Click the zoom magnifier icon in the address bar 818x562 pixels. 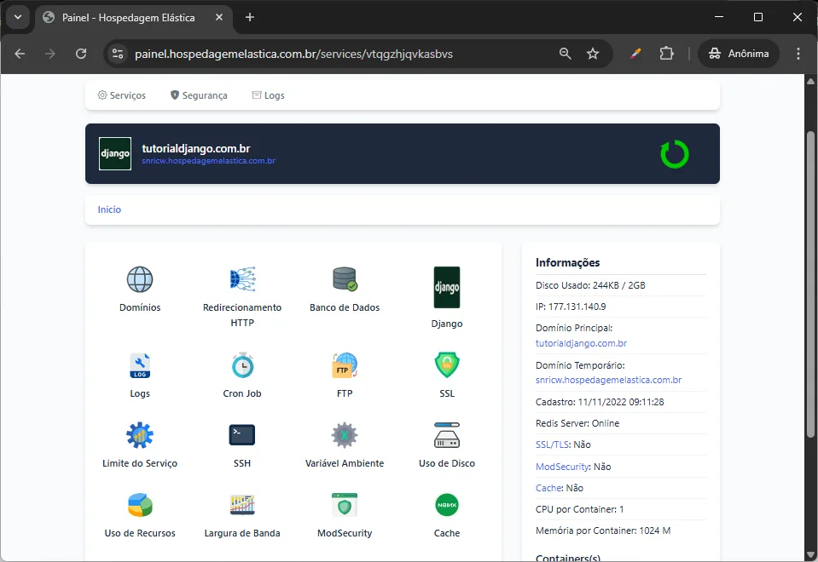click(565, 54)
